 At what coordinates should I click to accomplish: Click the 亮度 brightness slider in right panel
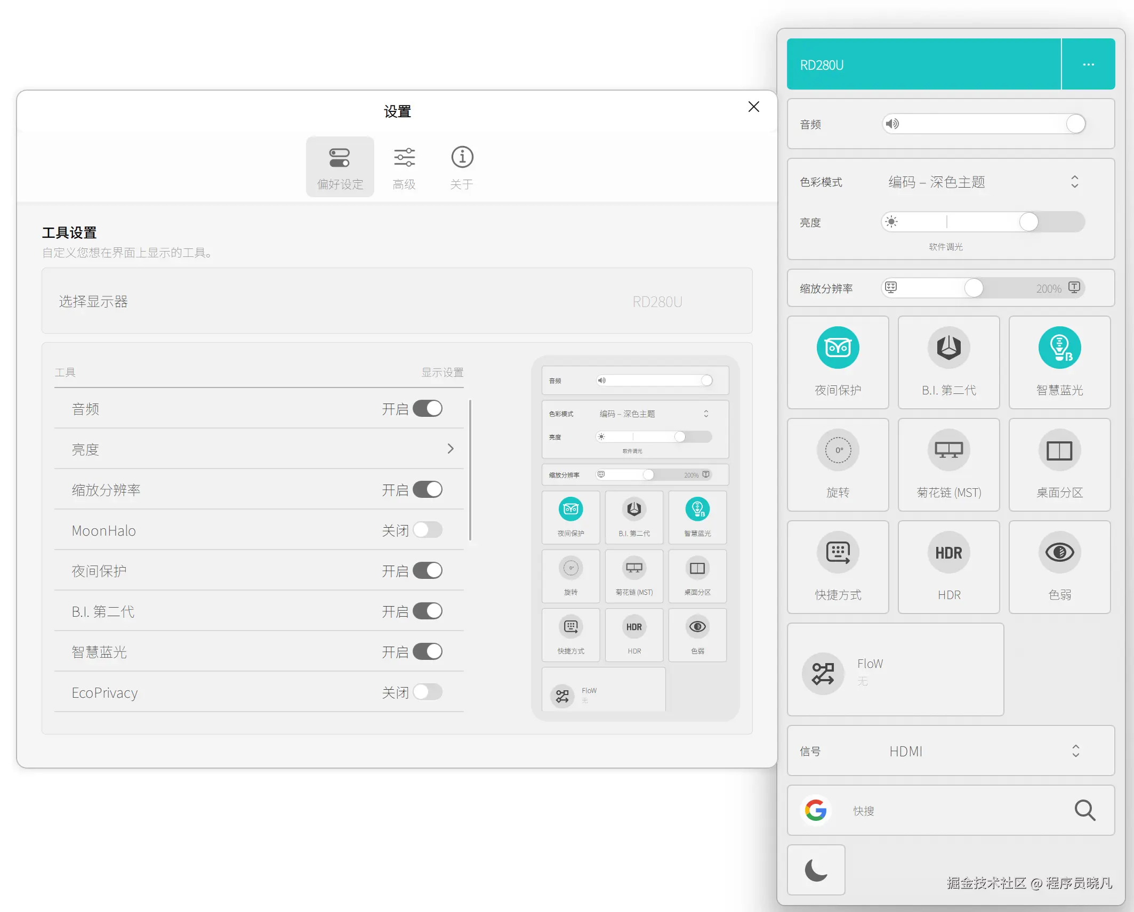coord(983,222)
